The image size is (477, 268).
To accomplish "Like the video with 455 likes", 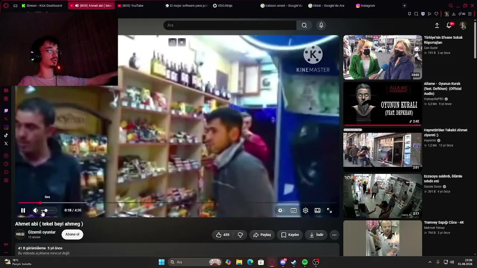I will pyautogui.click(x=223, y=235).
